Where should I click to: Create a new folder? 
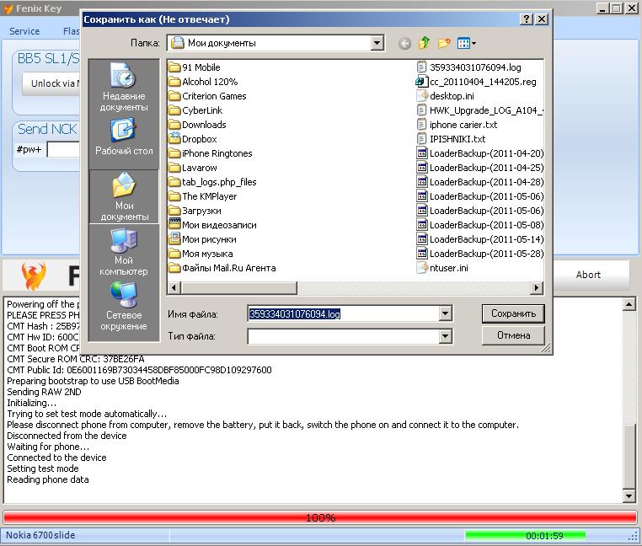tap(444, 43)
